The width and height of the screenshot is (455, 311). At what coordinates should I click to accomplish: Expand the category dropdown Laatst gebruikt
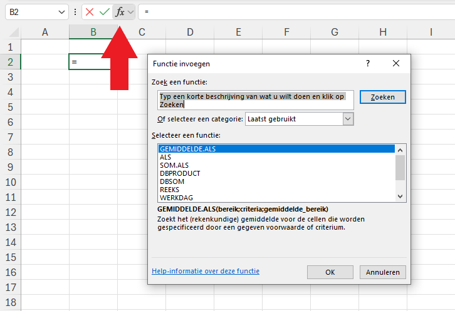point(348,119)
